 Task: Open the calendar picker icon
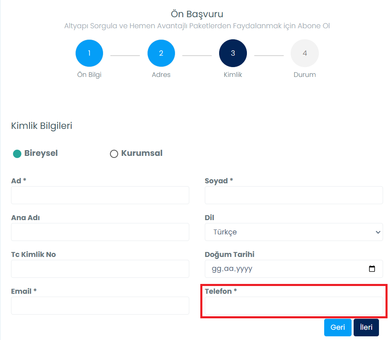pyautogui.click(x=372, y=268)
